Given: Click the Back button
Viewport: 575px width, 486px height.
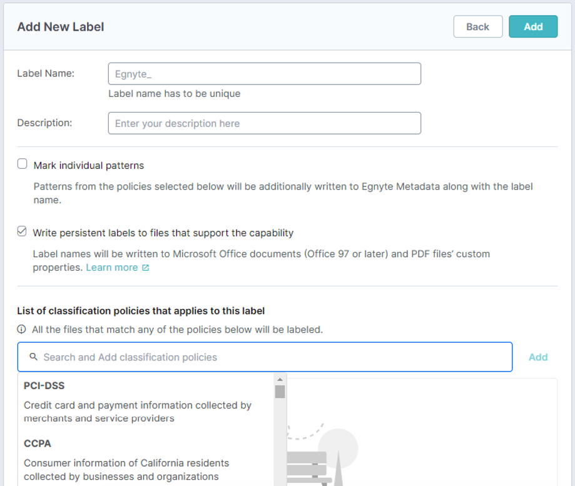Looking at the screenshot, I should coord(477,26).
